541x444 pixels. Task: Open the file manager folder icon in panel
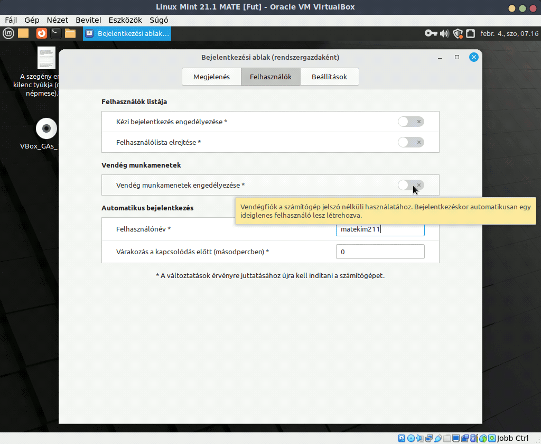70,33
